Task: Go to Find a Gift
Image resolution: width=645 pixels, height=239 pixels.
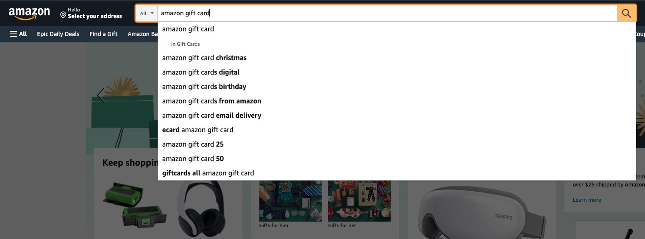Action: (x=103, y=34)
